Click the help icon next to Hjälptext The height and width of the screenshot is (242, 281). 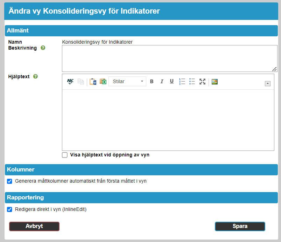click(35, 76)
